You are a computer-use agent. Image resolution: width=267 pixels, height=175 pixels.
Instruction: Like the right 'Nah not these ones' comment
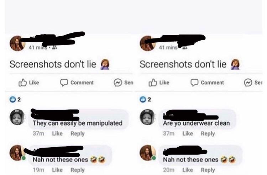point(188,170)
